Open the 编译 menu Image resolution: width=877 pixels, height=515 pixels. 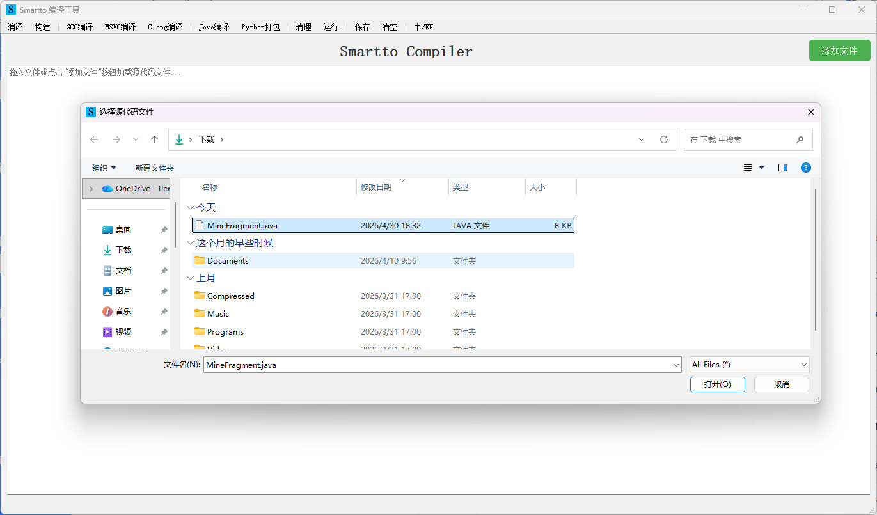tap(15, 27)
